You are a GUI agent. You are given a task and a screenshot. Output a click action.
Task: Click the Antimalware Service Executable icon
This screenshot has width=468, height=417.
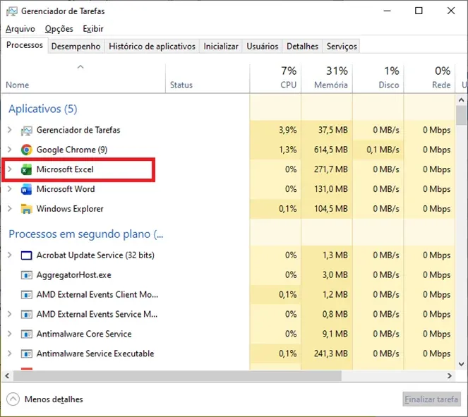[26, 353]
